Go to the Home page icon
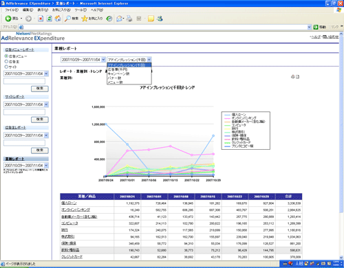The width and height of the screenshot is (344, 268). [58, 19]
